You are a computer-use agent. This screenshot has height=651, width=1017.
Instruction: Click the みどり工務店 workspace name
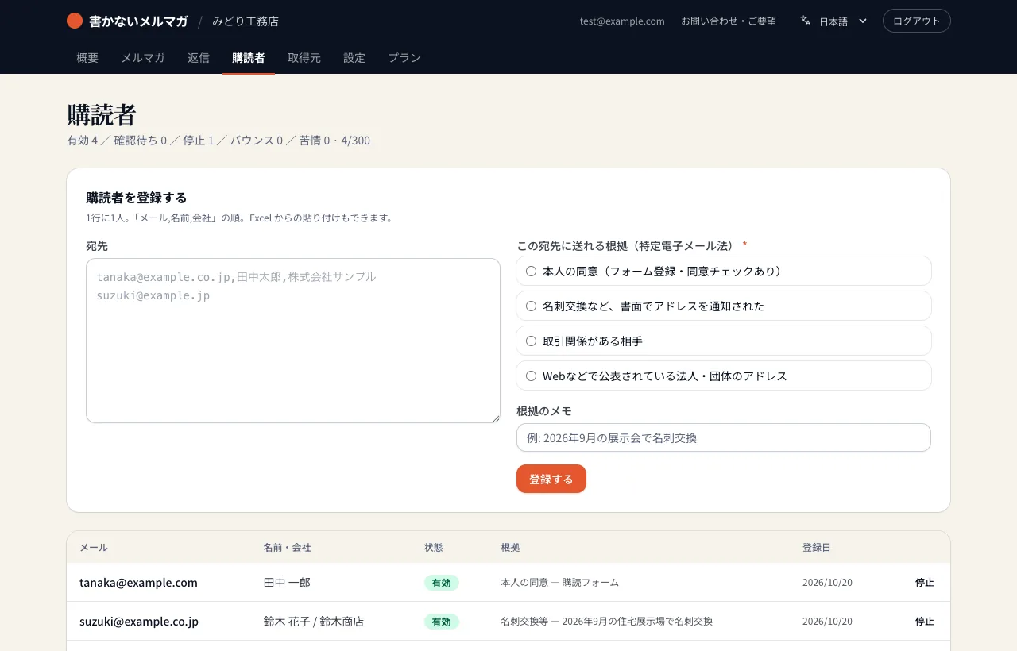pos(246,21)
